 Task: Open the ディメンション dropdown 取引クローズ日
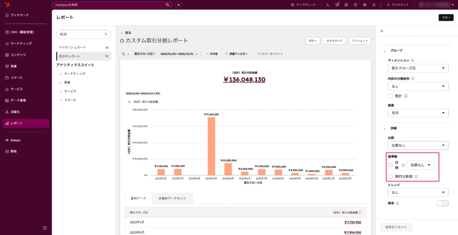click(417, 68)
